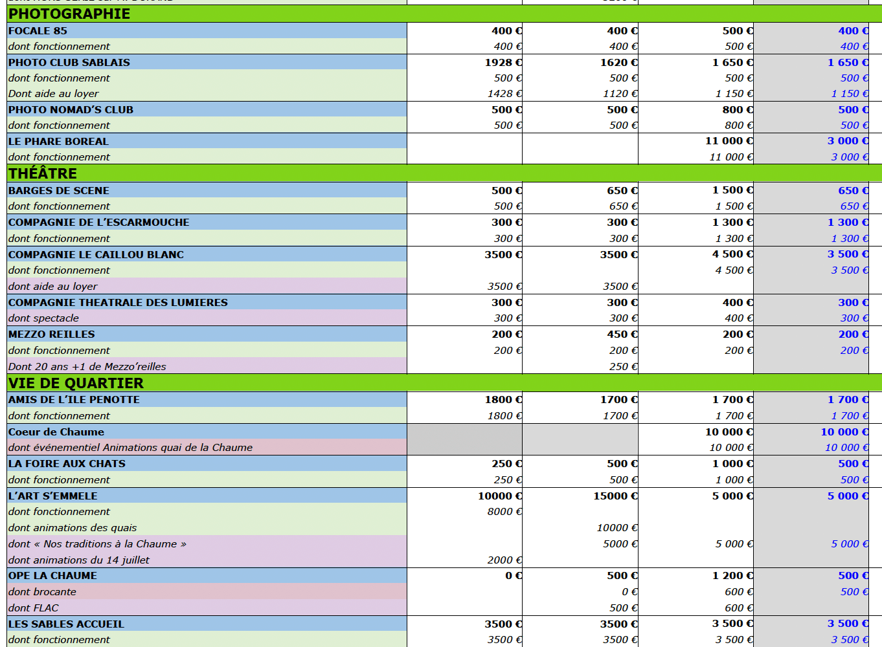The image size is (882, 647).
Task: Click the blue 3 000 € bold value for Le Phare Boreal
Action: [848, 140]
